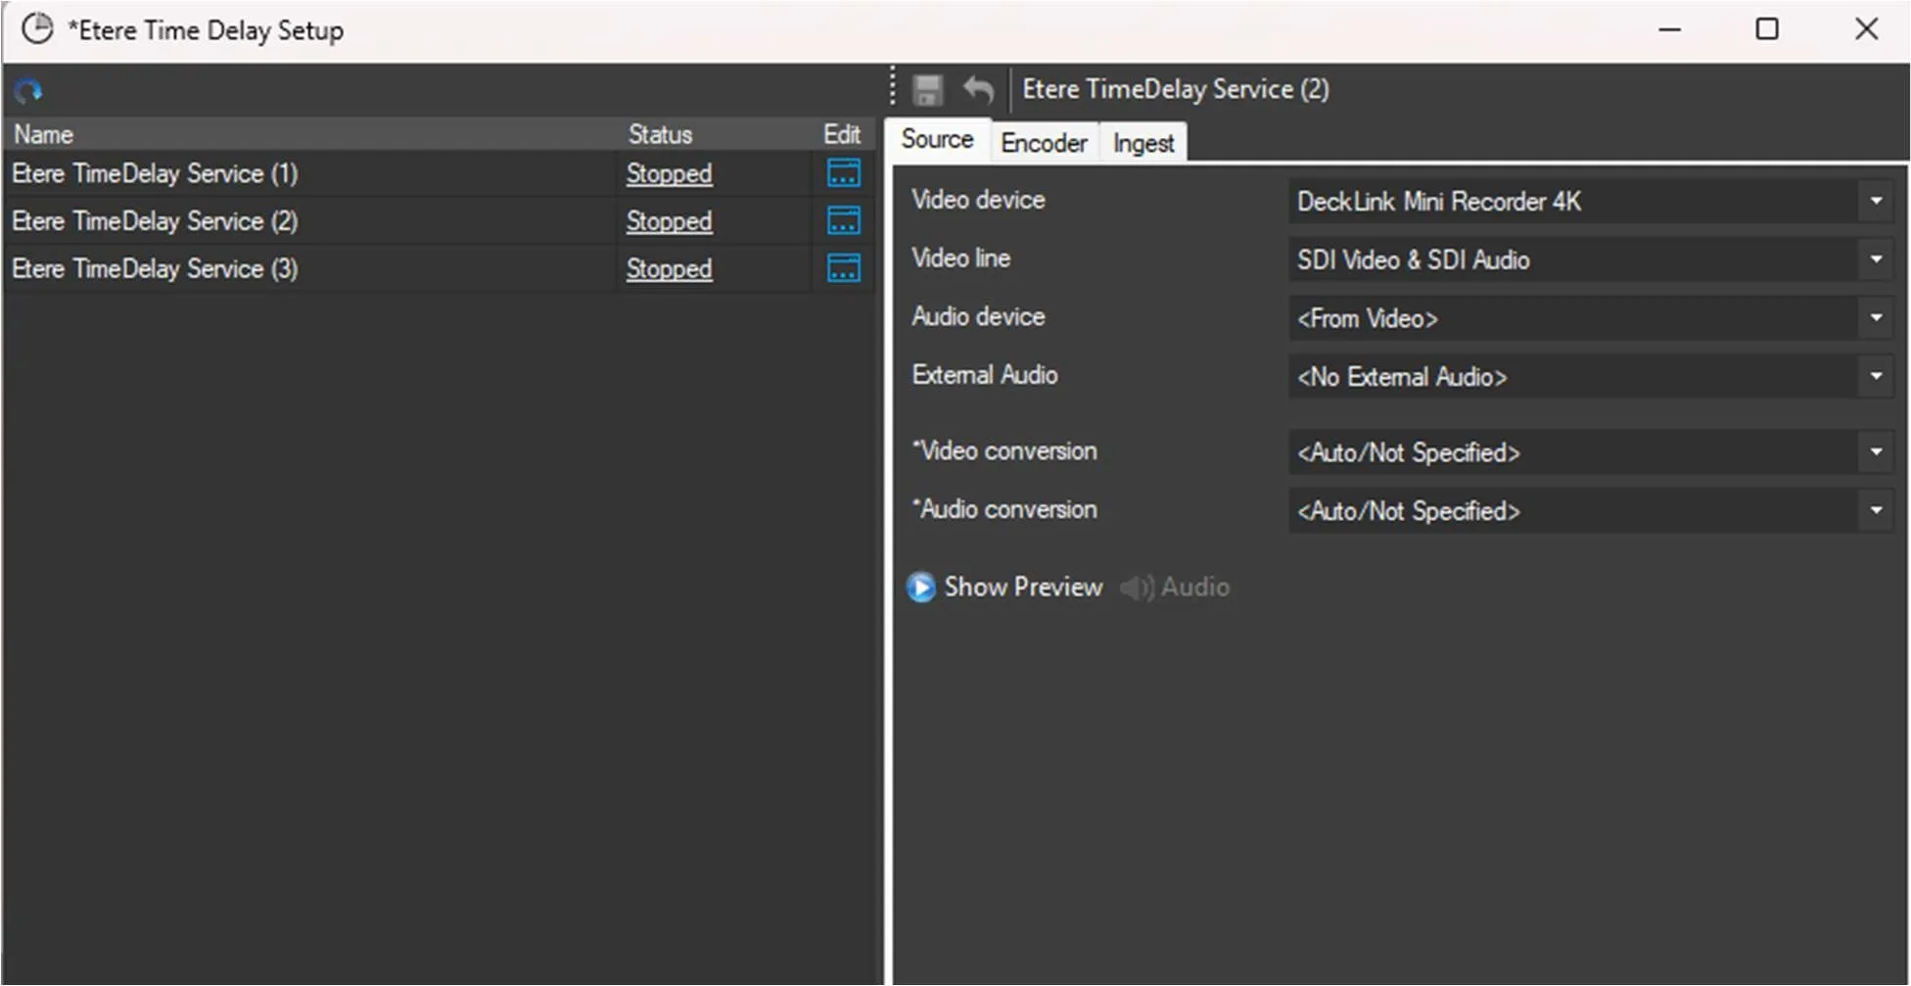Viewport: 1911px width, 986px height.
Task: Click the Name column header
Action: [43, 134]
